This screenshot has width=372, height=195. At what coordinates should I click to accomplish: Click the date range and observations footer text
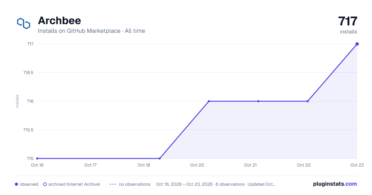tap(216, 184)
